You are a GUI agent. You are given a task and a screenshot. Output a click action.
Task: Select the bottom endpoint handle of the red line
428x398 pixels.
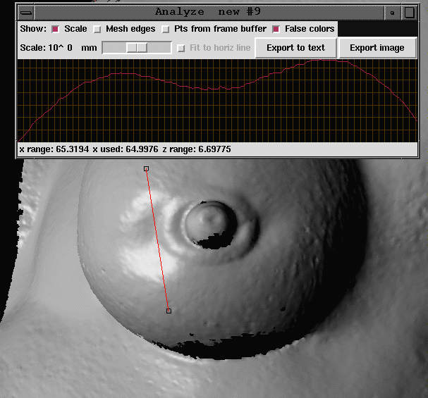tap(169, 311)
